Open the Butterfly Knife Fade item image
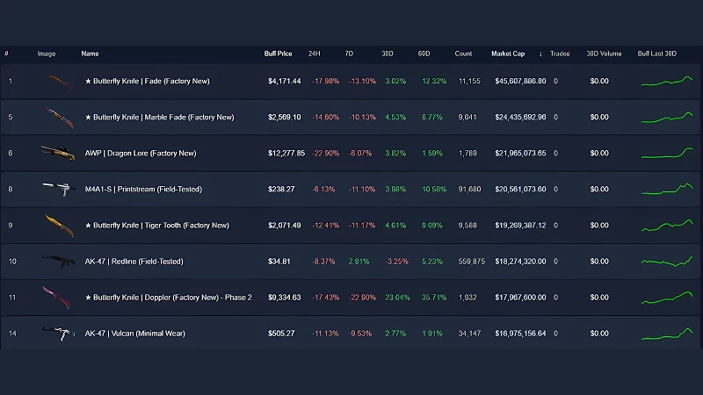 coord(60,82)
